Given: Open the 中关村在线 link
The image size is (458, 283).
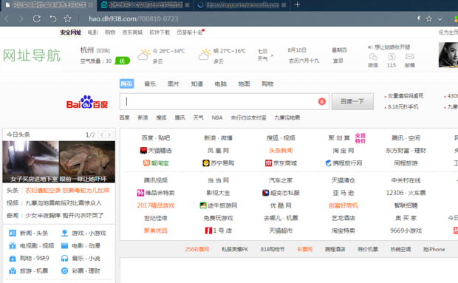Looking at the screenshot, I should [406, 180].
